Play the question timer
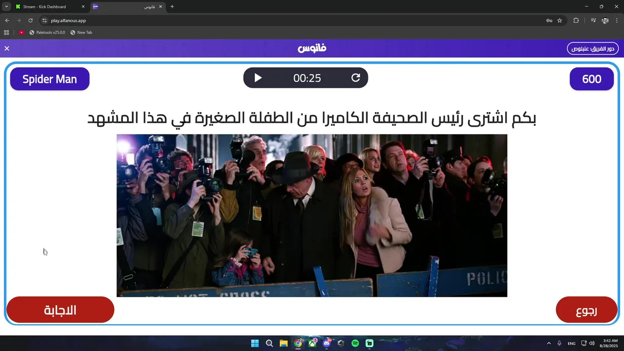The image size is (624, 351). click(x=258, y=78)
